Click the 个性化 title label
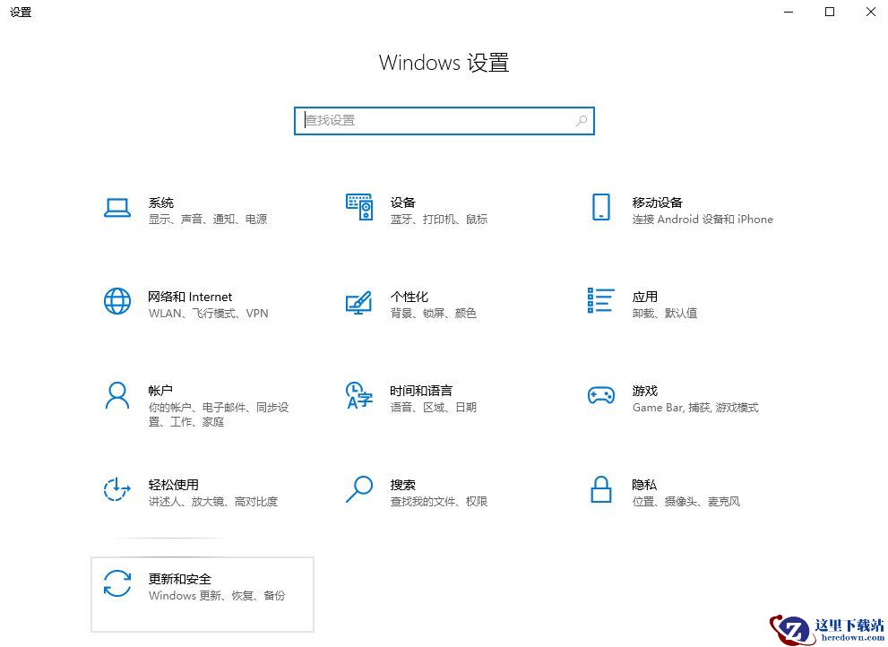This screenshot has width=888, height=647. click(x=409, y=297)
